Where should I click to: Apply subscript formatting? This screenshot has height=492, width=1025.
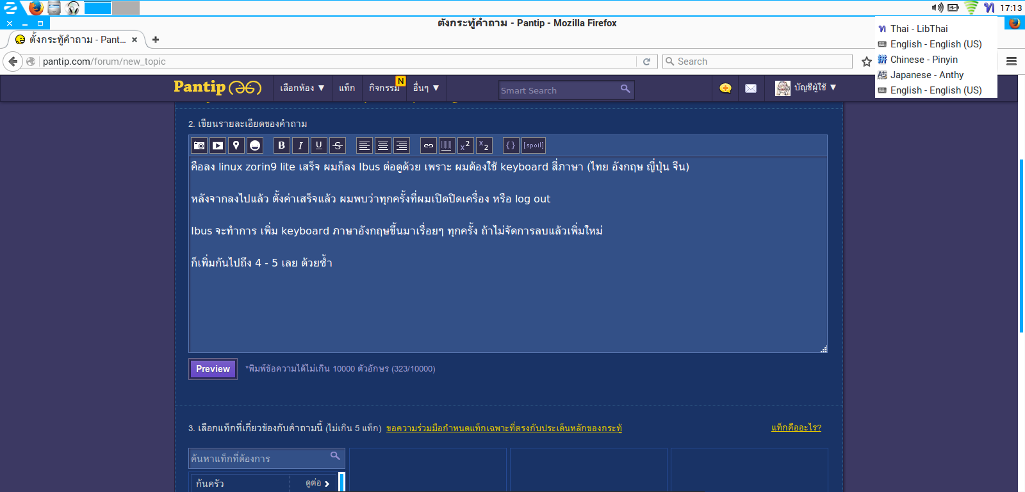pyautogui.click(x=484, y=145)
